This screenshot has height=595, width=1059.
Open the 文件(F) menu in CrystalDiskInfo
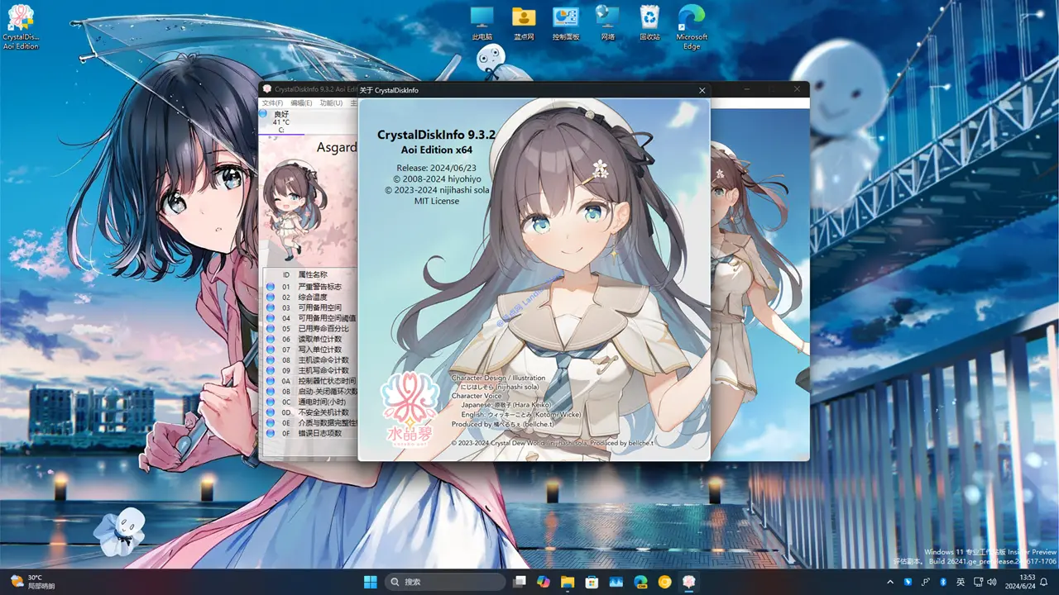pos(272,103)
